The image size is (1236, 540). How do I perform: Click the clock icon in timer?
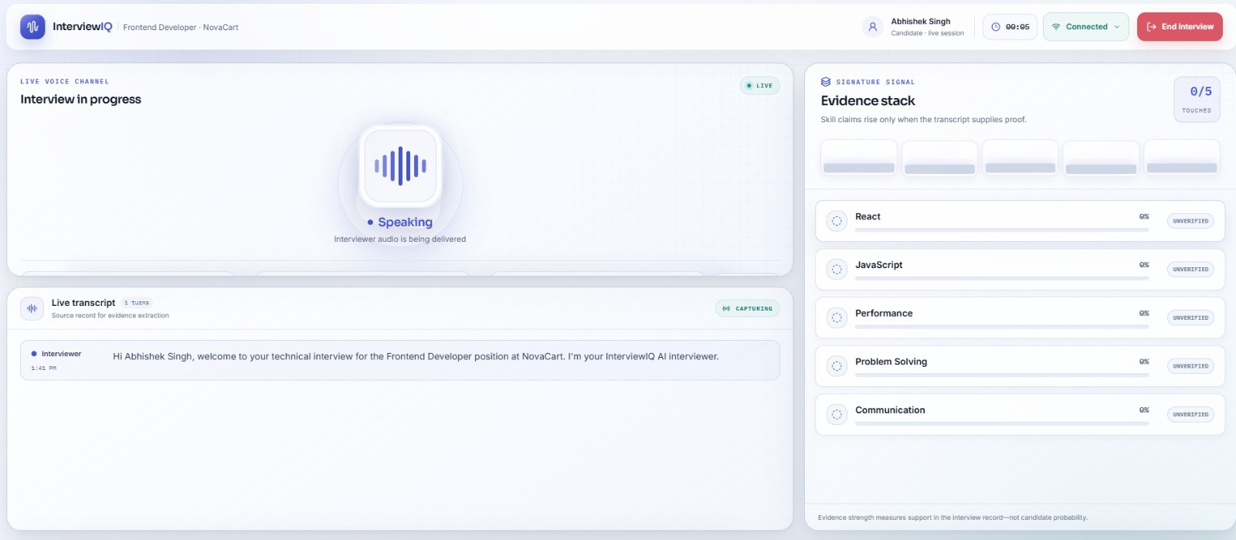(x=996, y=27)
